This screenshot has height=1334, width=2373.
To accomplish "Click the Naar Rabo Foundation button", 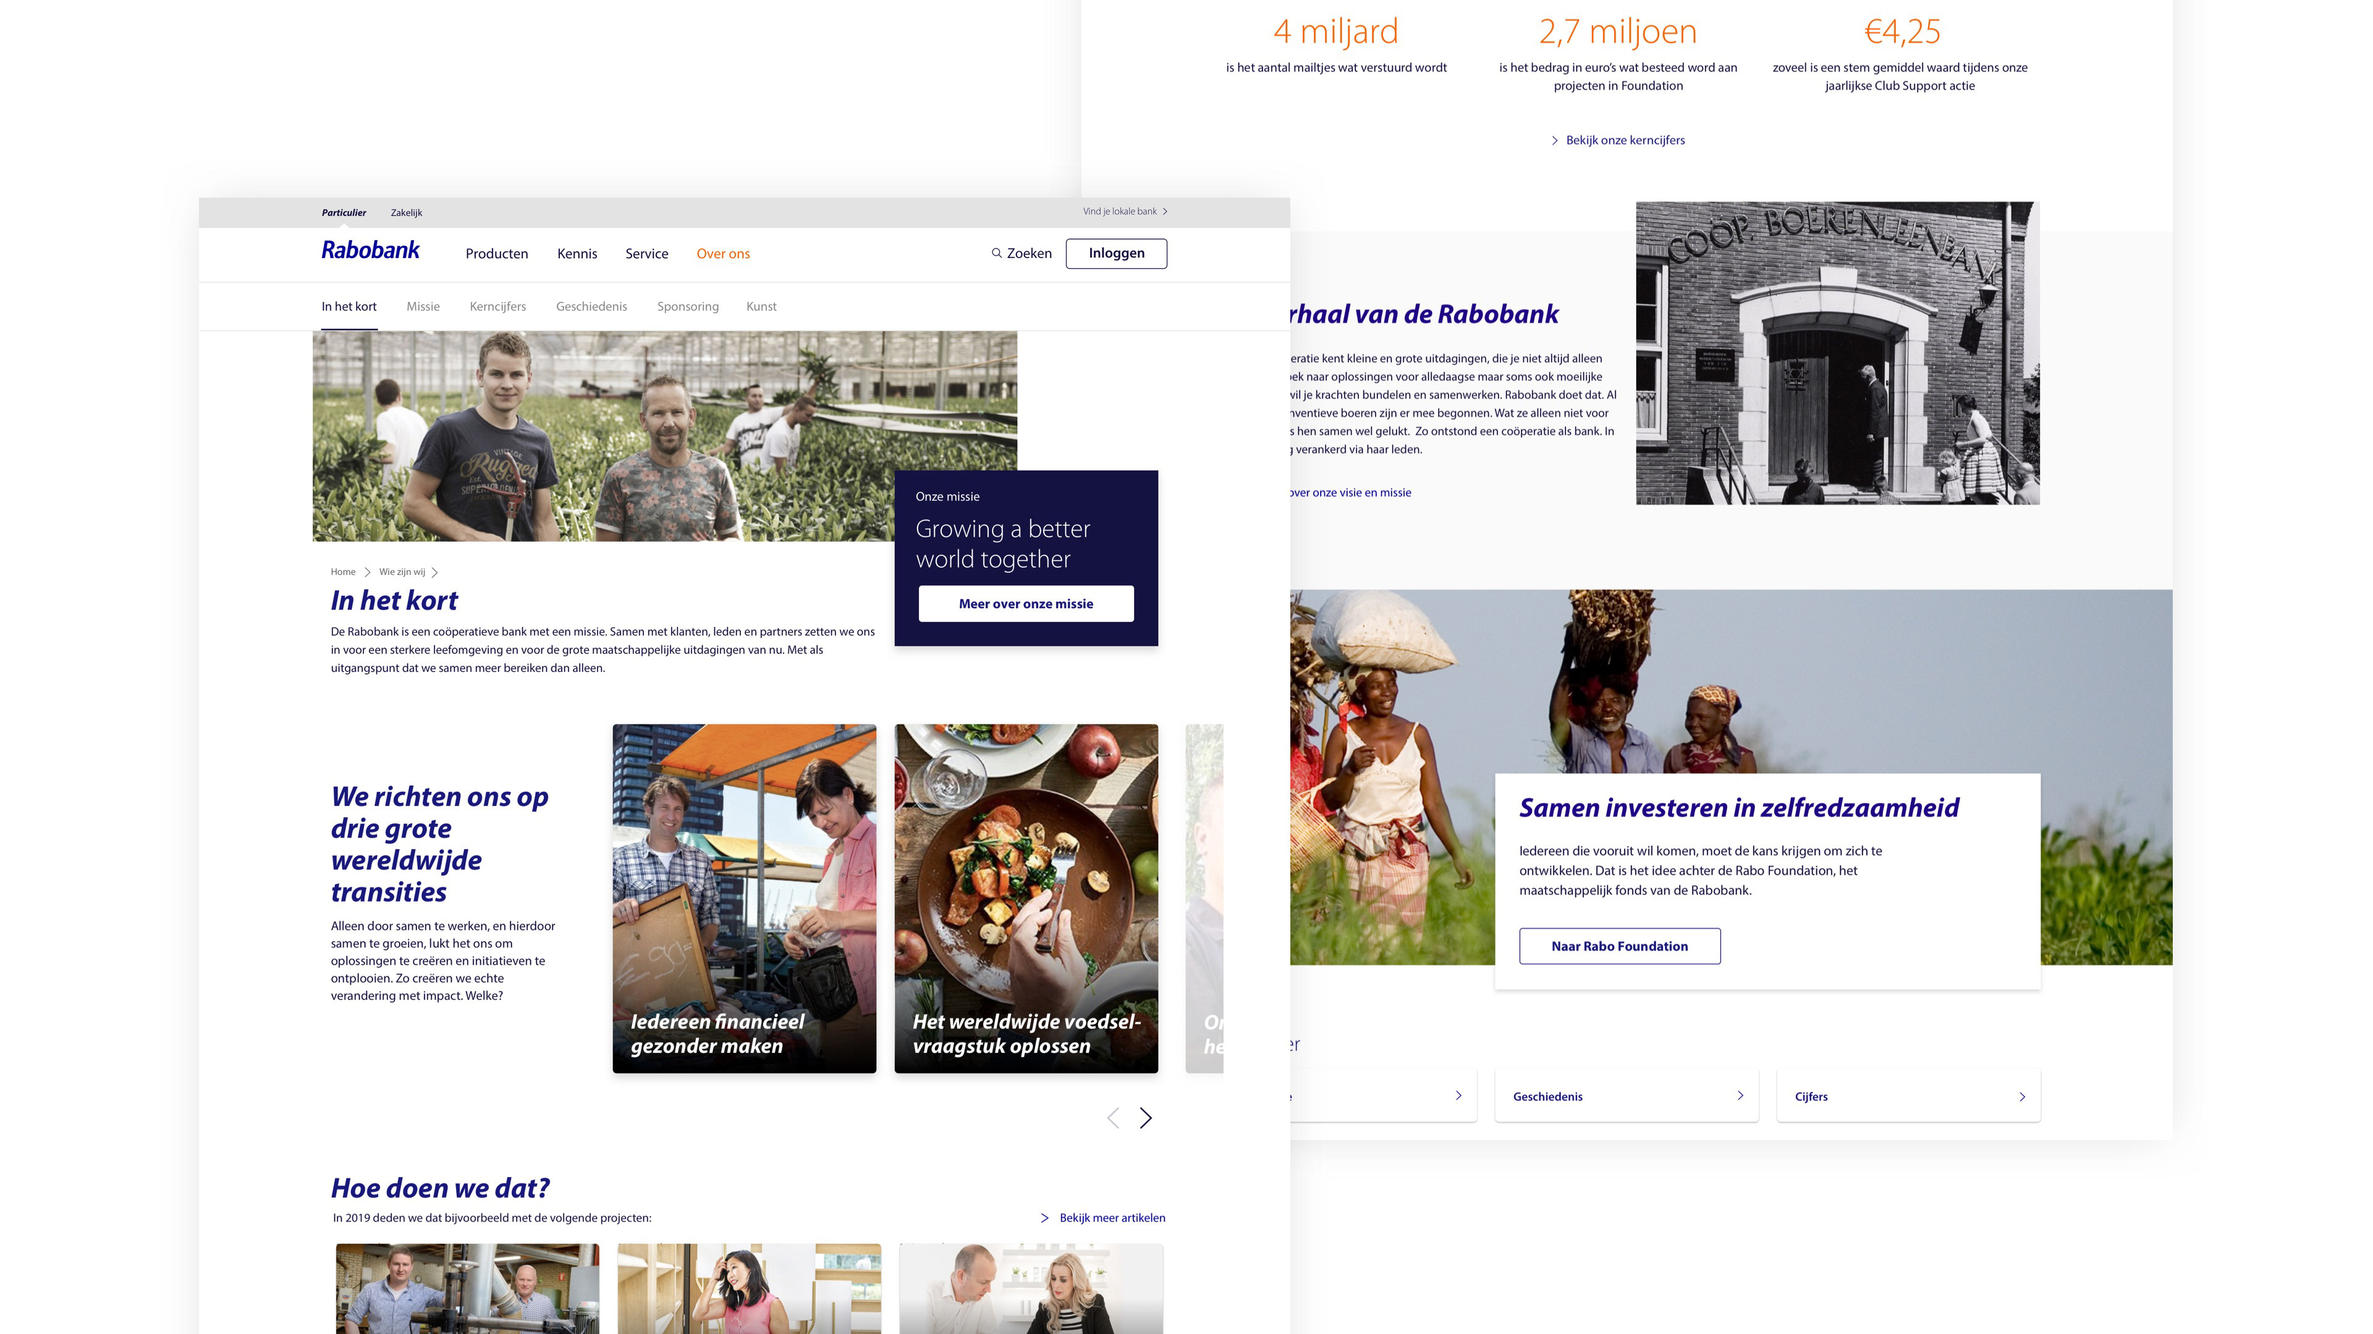I will (1618, 946).
